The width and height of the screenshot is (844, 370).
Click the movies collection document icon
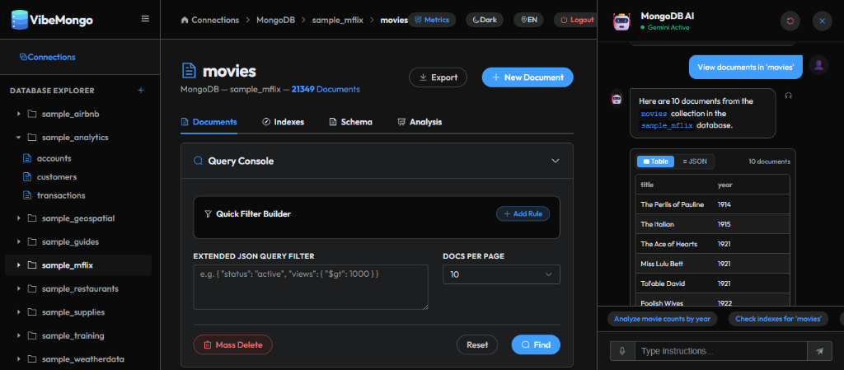(x=189, y=70)
